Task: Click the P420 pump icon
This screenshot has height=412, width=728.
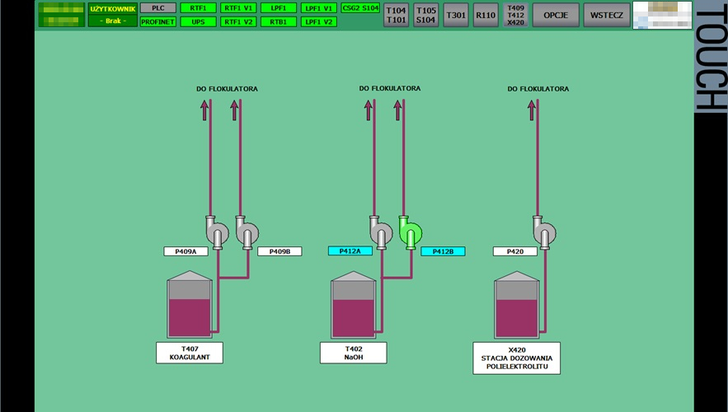Action: (x=542, y=232)
